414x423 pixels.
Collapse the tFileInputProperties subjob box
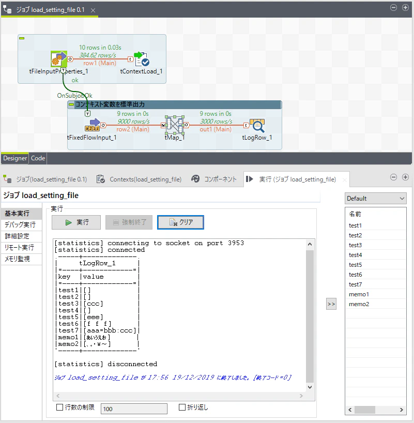click(x=22, y=38)
